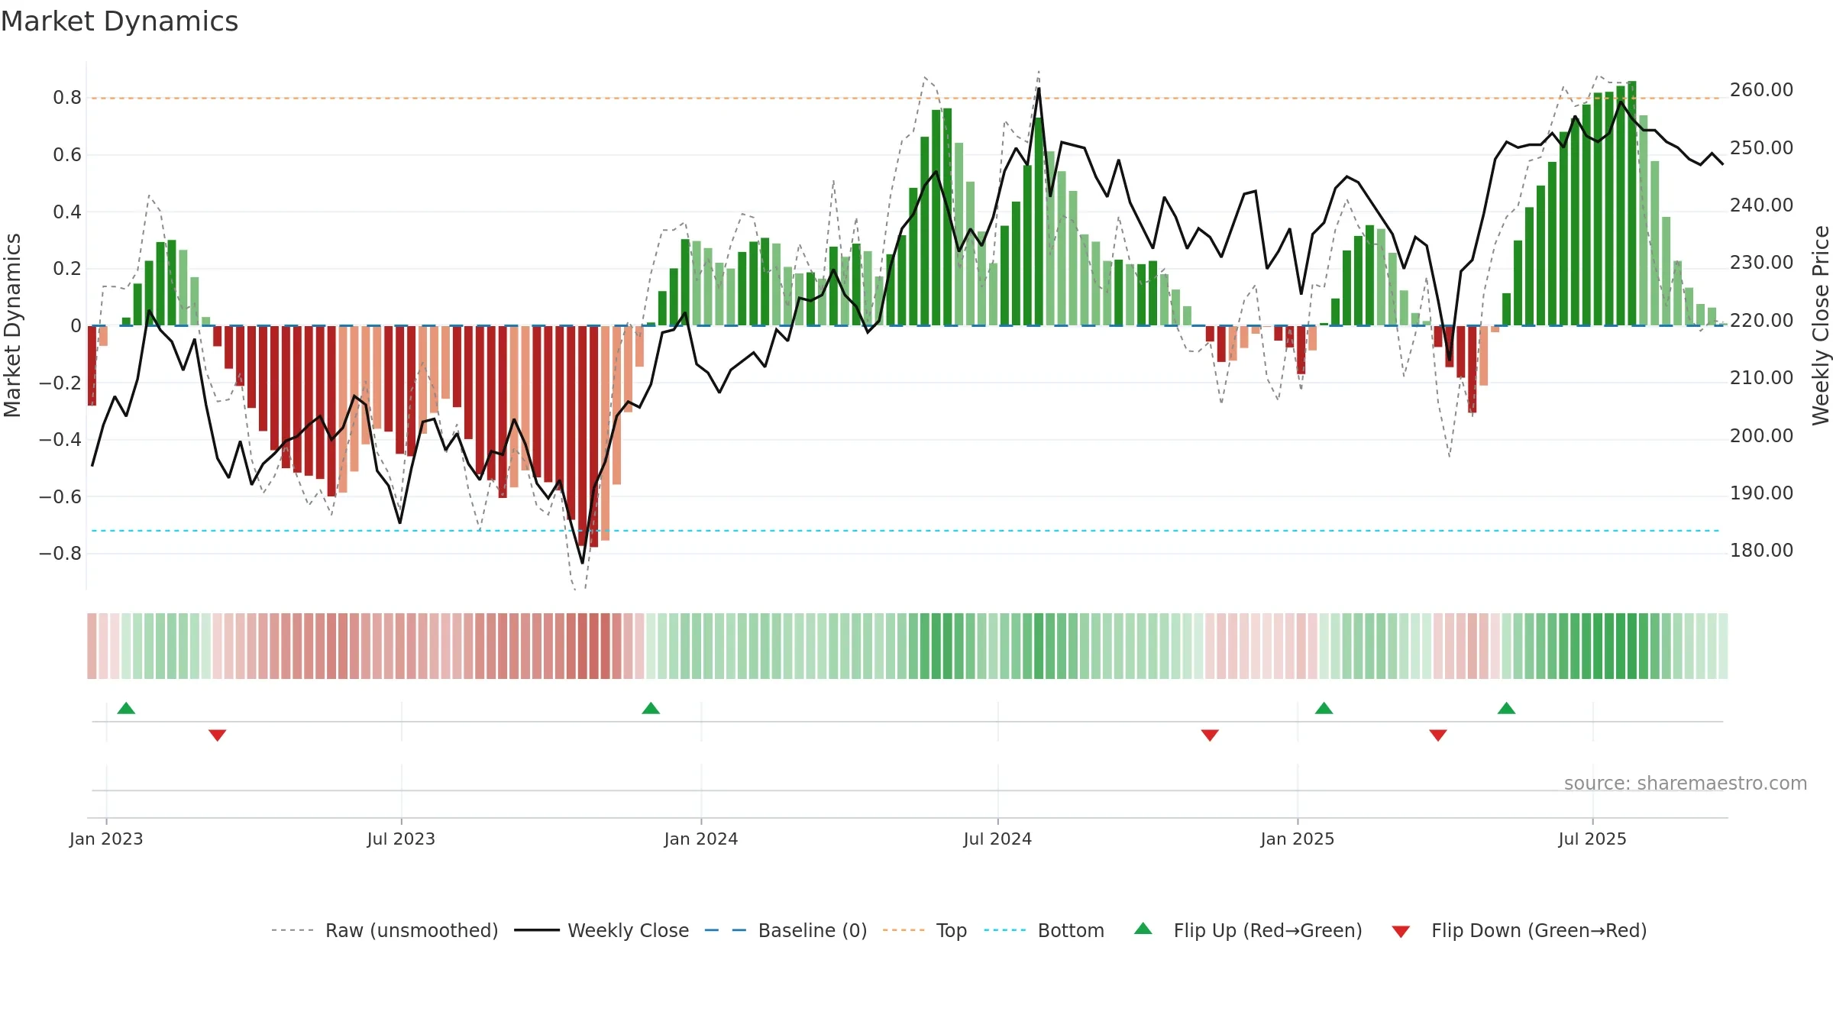This screenshot has height=1031, width=1833.
Task: Click the red Flip Down triangle in the legend
Action: tap(1401, 932)
